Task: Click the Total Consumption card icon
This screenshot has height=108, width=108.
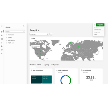Action: [31, 70]
